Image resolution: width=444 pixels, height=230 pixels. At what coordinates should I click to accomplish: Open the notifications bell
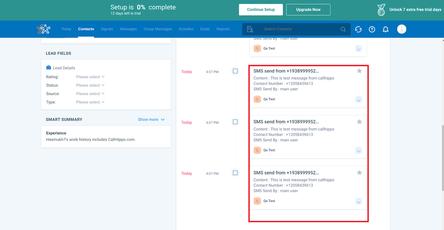(385, 29)
